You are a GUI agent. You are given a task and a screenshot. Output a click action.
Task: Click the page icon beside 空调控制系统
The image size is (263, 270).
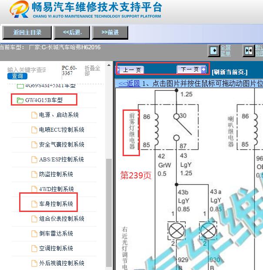[34, 248]
